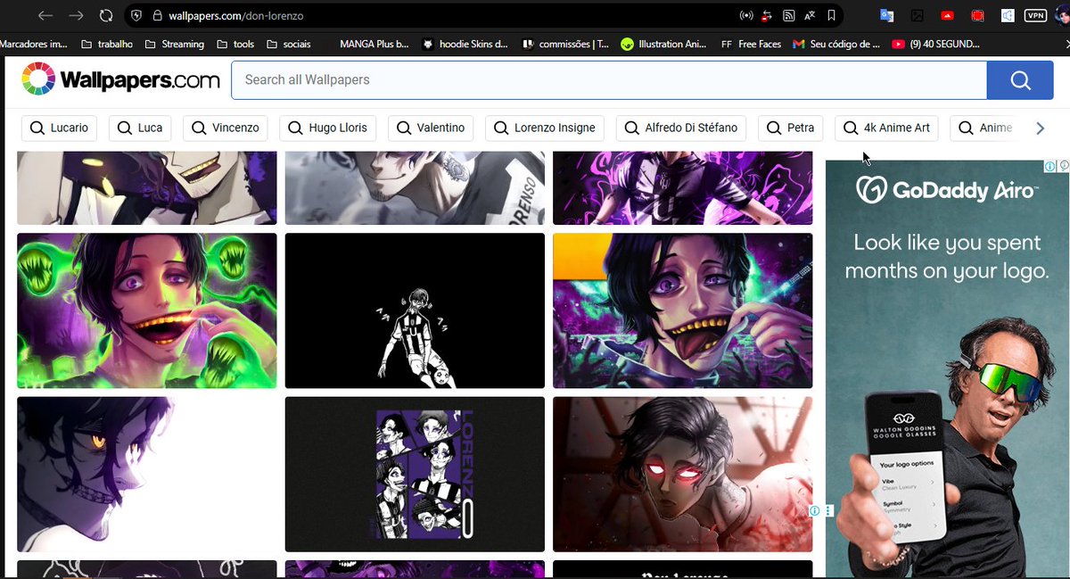This screenshot has height=579, width=1070.
Task: Click the small ad info icon beside red-eyed wallpaper
Action: pos(814,511)
